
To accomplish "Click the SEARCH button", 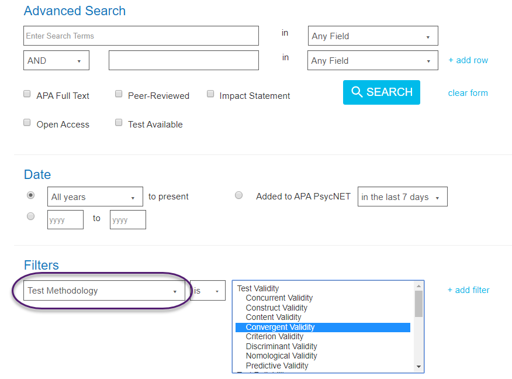I will [382, 92].
